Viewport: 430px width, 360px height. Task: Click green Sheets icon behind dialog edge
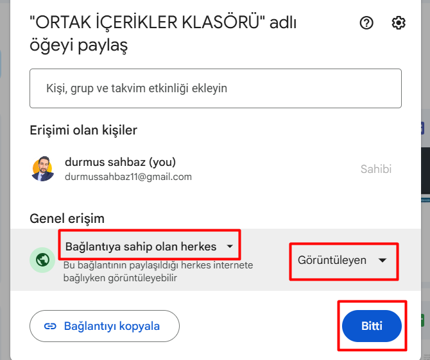coord(422,320)
